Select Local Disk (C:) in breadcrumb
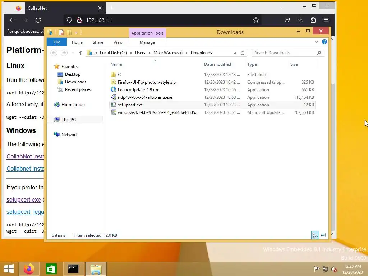The image size is (368, 276). point(113,53)
